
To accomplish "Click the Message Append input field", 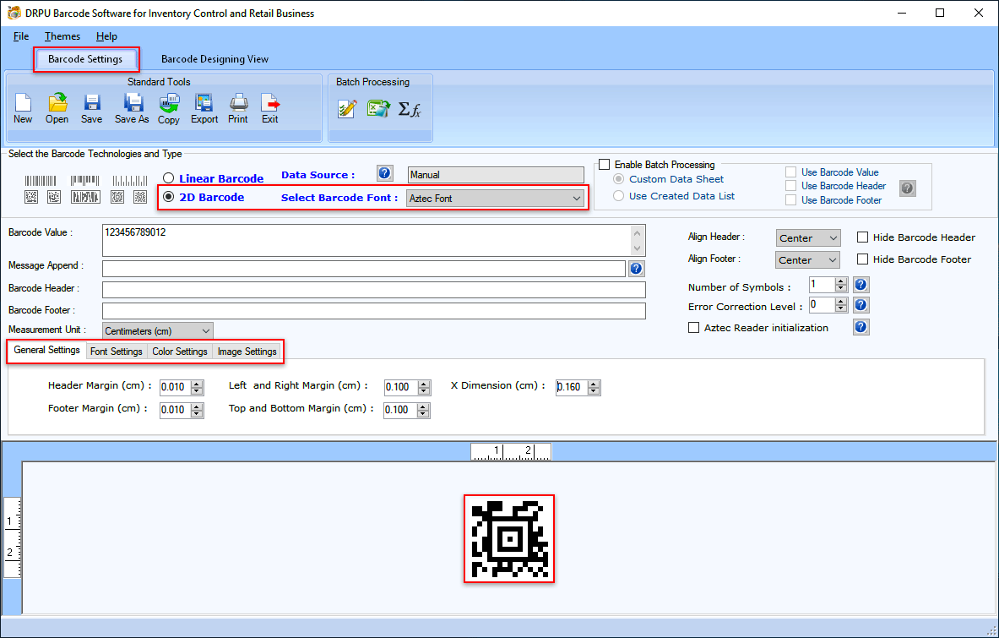I will coord(364,269).
